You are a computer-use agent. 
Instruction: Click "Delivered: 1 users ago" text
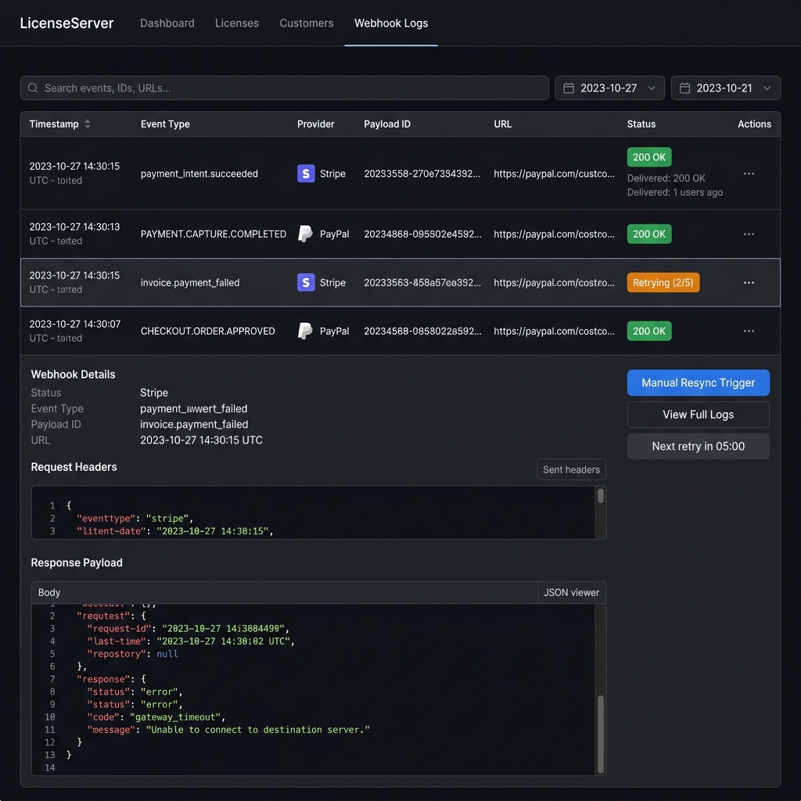pos(675,192)
